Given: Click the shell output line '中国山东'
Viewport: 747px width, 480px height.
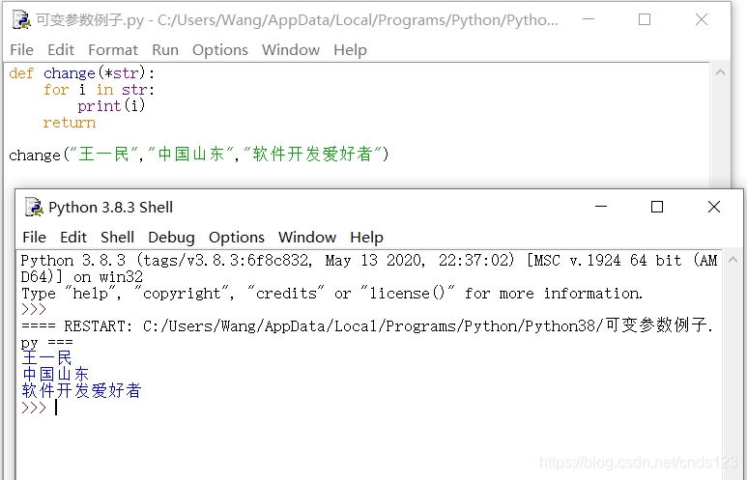Looking at the screenshot, I should coord(55,375).
